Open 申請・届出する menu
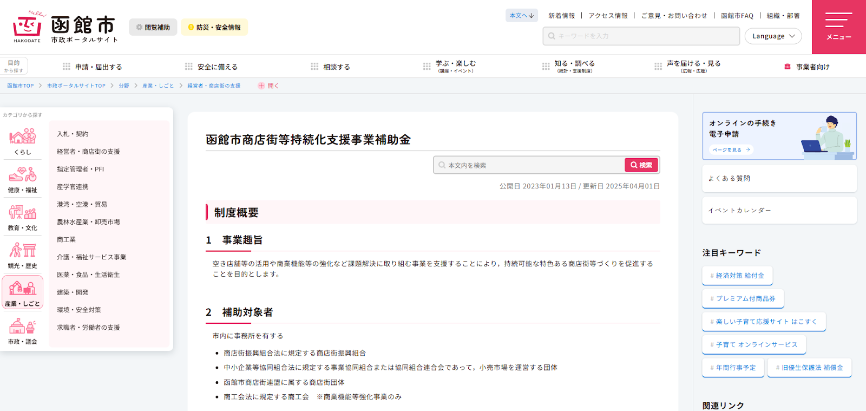The image size is (866, 411). tap(93, 67)
